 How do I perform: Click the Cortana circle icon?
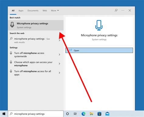[67, 114]
